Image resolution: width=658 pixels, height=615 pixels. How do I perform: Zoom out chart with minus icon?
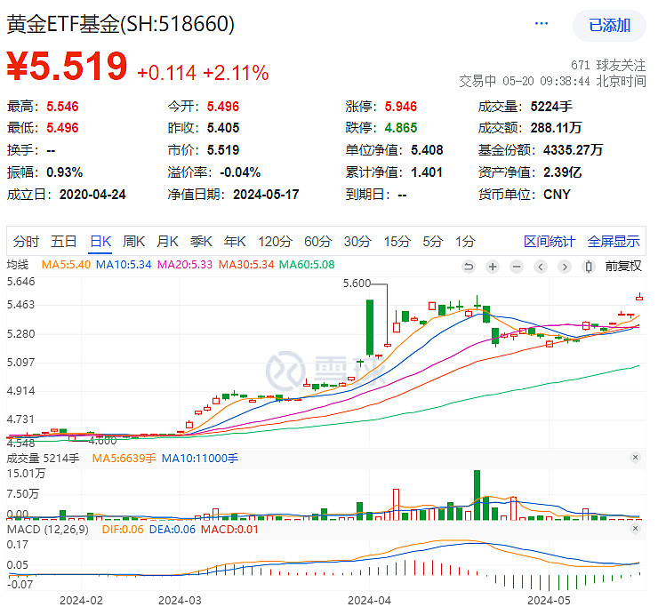tap(517, 267)
